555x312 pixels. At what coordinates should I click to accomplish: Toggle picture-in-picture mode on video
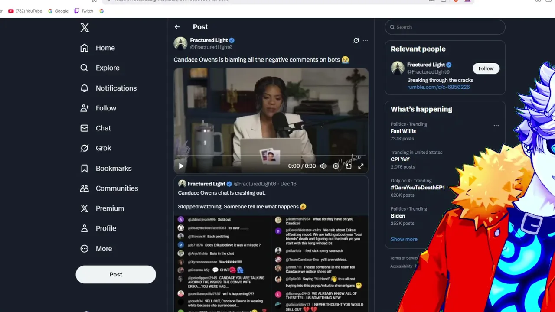coord(349,166)
